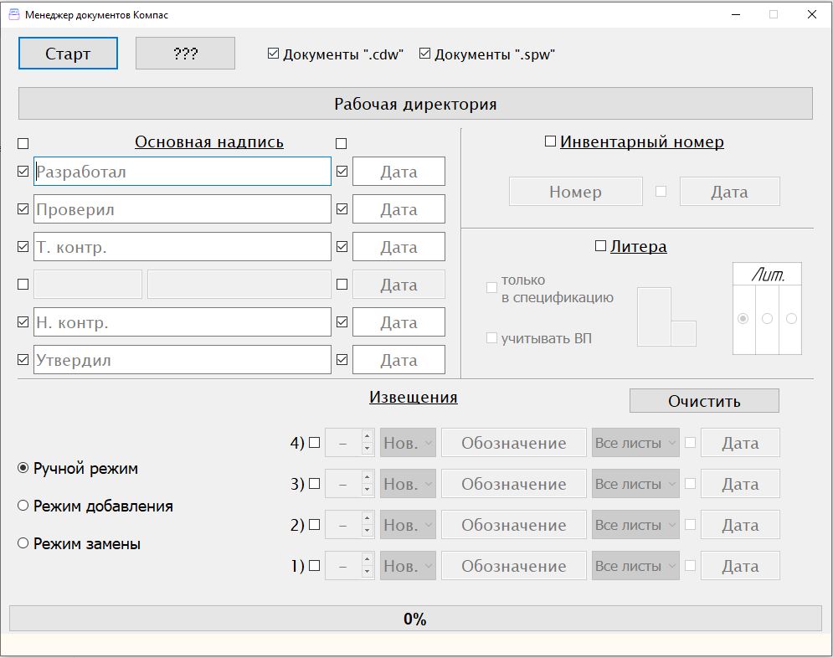Enable the Литера checkbox

click(600, 245)
